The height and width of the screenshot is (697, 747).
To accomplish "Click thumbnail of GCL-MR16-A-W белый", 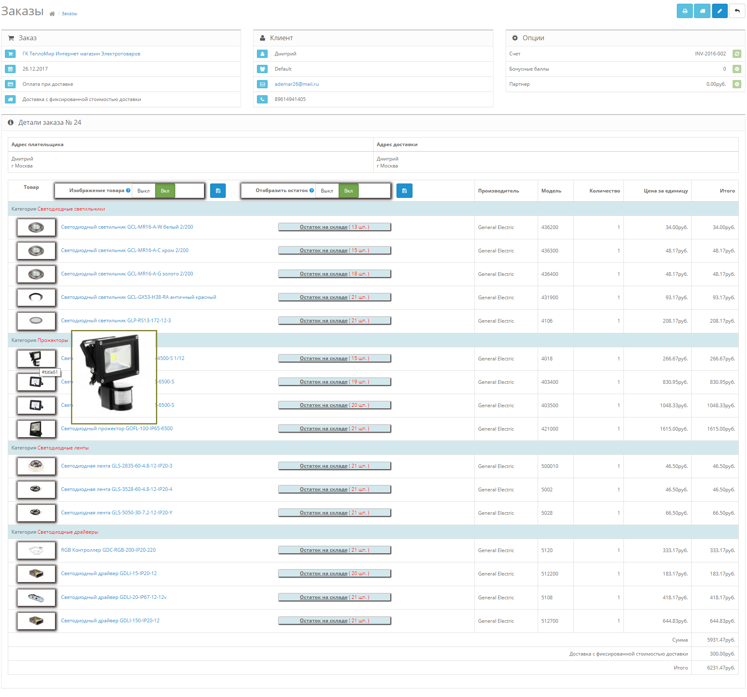I will tap(36, 227).
